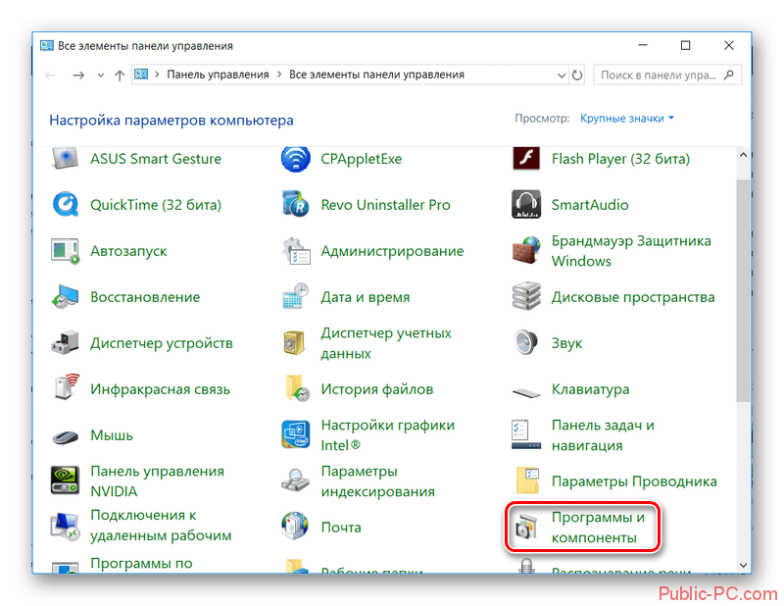Click the Восстановление icon
784x606 pixels.
[65, 297]
